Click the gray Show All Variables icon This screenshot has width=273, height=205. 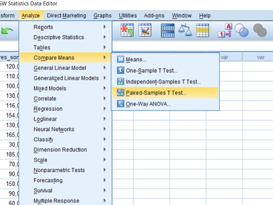tap(260, 31)
